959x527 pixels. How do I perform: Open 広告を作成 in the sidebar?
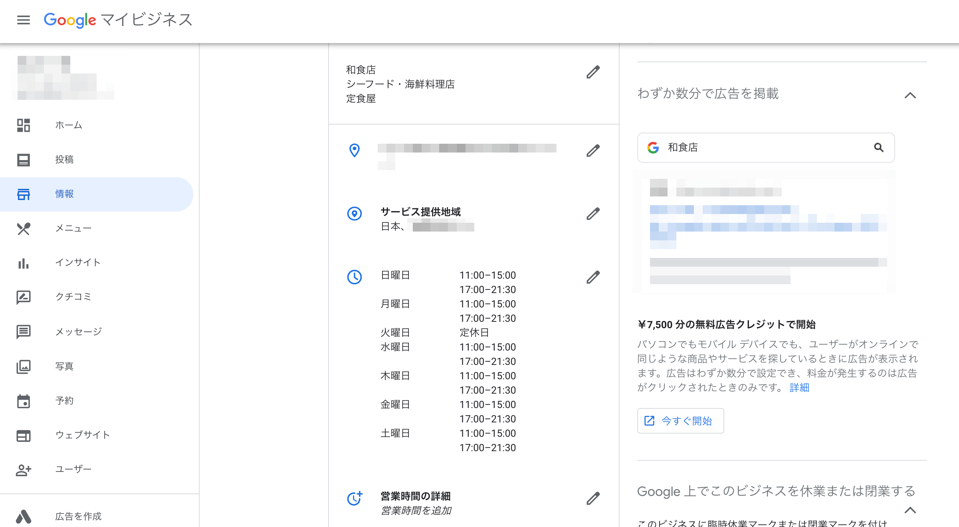point(97,516)
